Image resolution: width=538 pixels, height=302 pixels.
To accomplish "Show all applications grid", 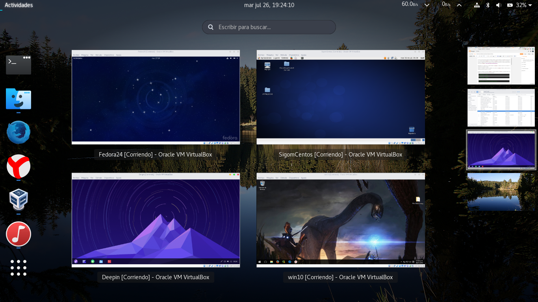I will pos(19,268).
